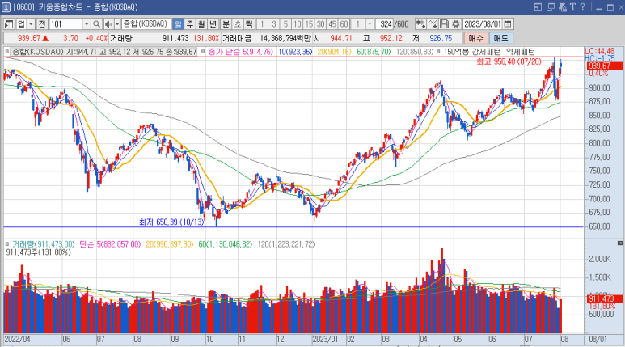Select the 3 interval button

point(274,24)
